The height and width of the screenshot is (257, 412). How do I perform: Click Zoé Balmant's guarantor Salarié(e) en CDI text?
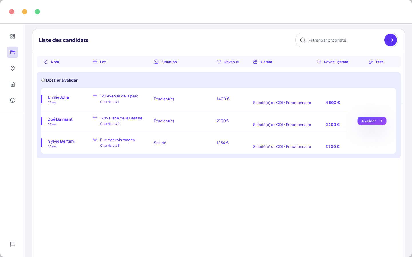click(x=282, y=125)
